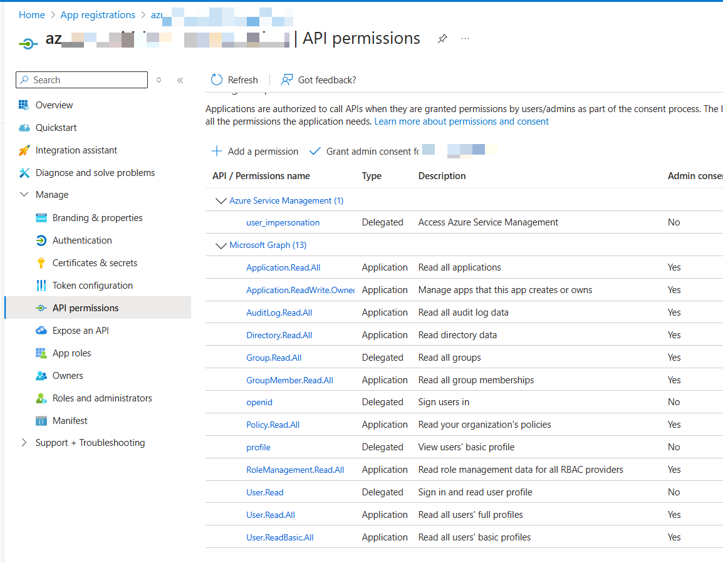Click 'Read role management data for all RBAC providers'
Viewport: 723px width, 563px height.
(521, 470)
